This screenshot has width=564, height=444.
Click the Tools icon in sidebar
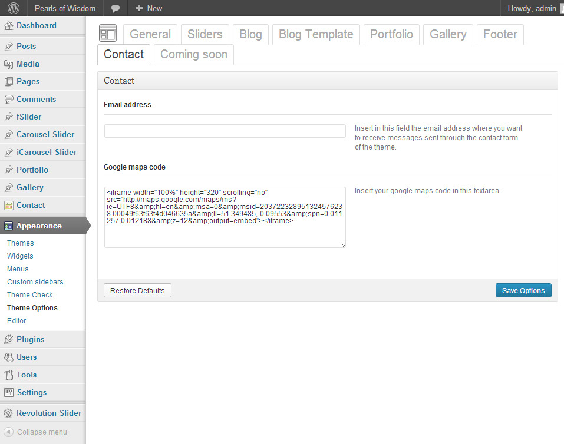[8, 375]
